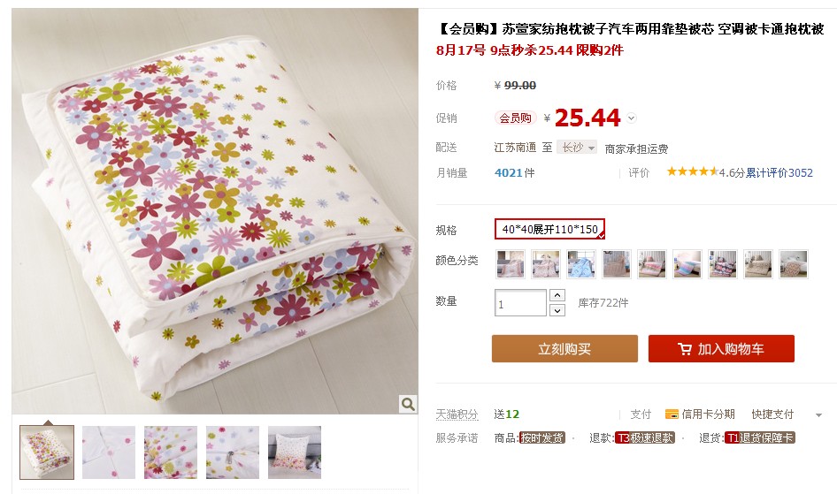The width and height of the screenshot is (837, 494).
Task: Increase quantity with the up arrow
Action: (x=557, y=295)
